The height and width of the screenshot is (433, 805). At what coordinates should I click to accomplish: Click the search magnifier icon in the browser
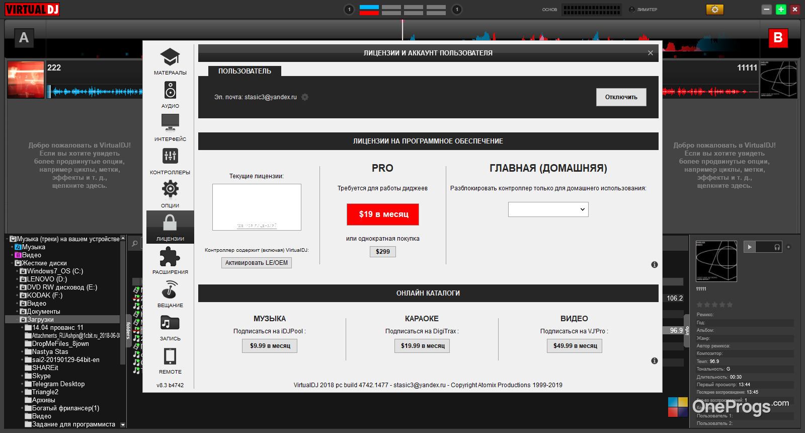pyautogui.click(x=135, y=244)
